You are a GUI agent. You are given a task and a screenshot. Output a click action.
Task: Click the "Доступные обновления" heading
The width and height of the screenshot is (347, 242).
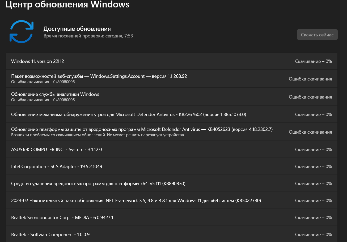point(77,29)
